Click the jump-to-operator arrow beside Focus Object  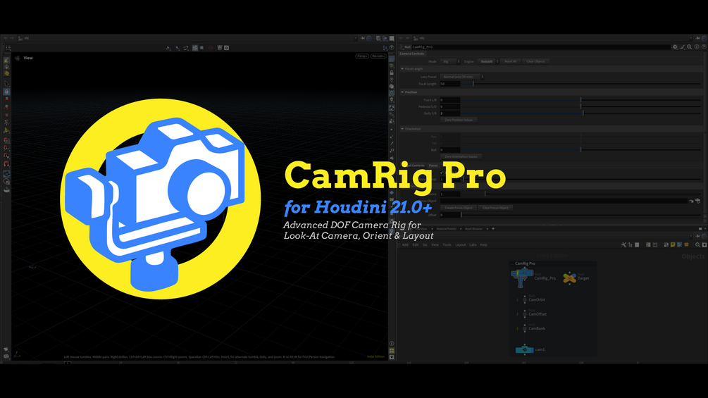[691, 201]
